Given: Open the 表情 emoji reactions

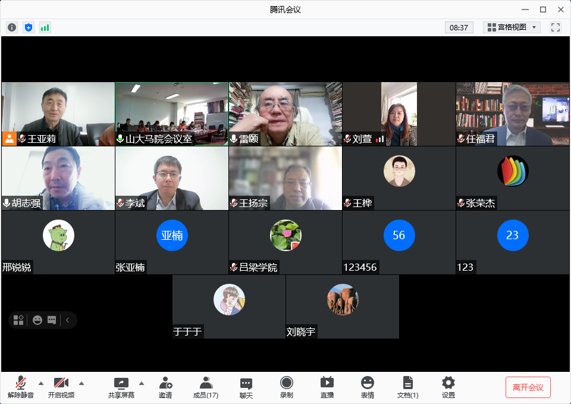Looking at the screenshot, I should [x=368, y=387].
